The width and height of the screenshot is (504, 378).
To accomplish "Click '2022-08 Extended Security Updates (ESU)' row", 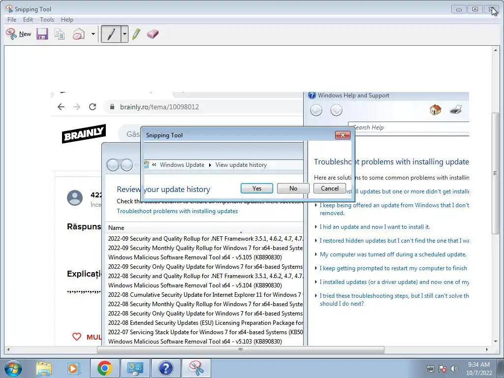I will [x=205, y=323].
